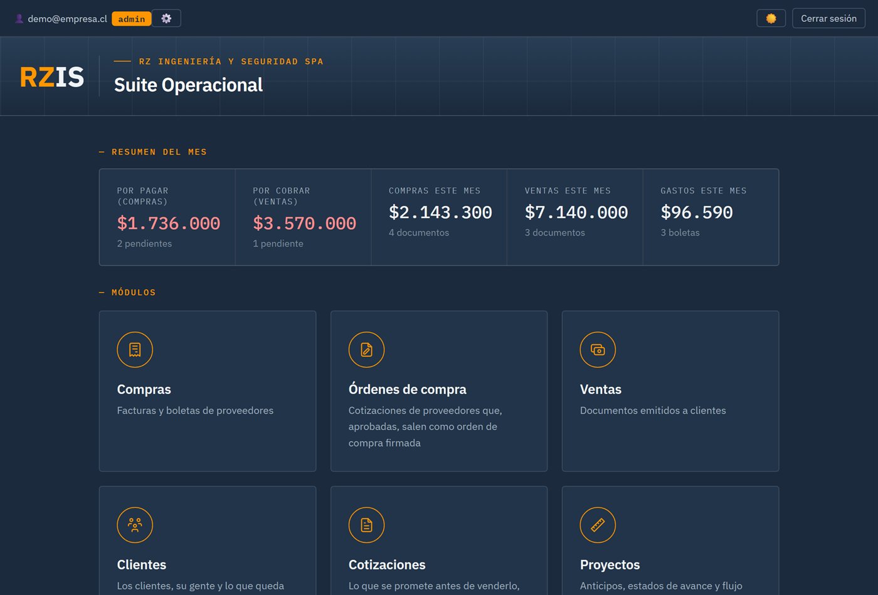Click the Compras este mes value $2.143.300

coord(440,212)
